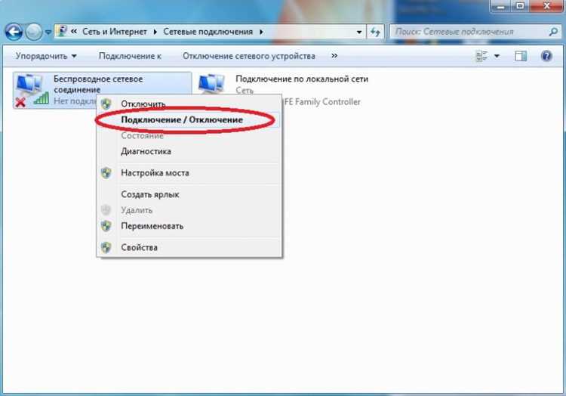The width and height of the screenshot is (566, 396).
Task: Click the Подключение к toolbar button
Action: [x=130, y=56]
